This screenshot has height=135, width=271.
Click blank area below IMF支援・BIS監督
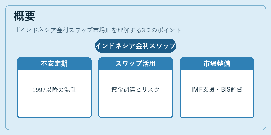tap(217, 107)
